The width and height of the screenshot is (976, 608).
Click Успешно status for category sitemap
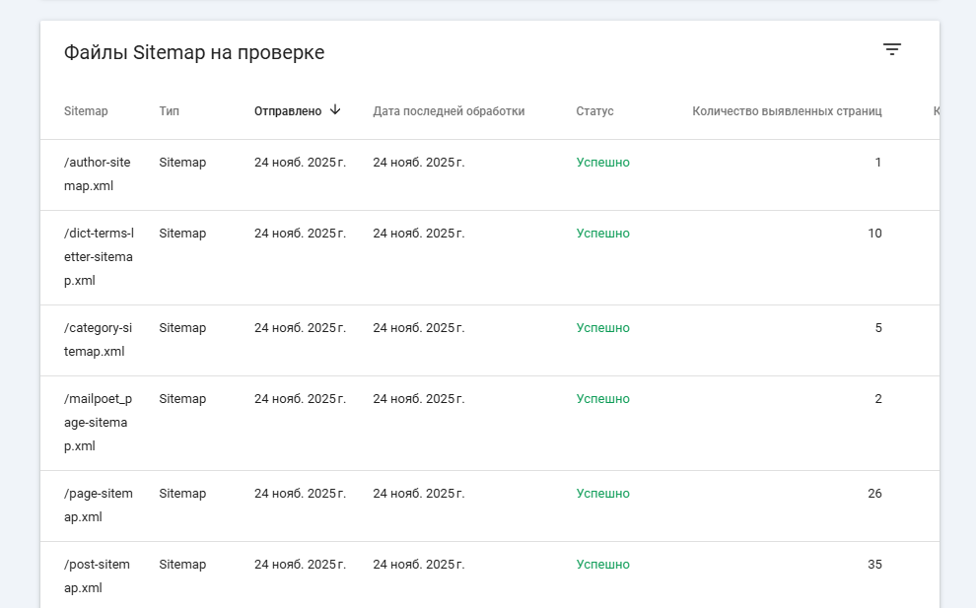(x=602, y=328)
